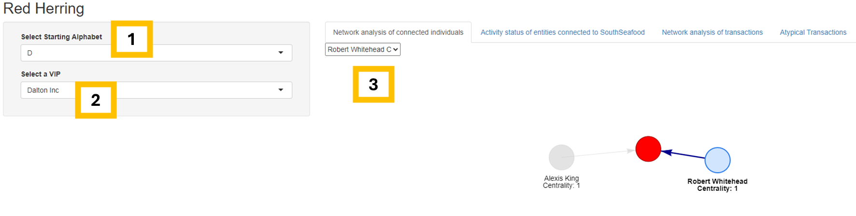Select the Atypical Transactions tab
The image size is (856, 216).
813,32
